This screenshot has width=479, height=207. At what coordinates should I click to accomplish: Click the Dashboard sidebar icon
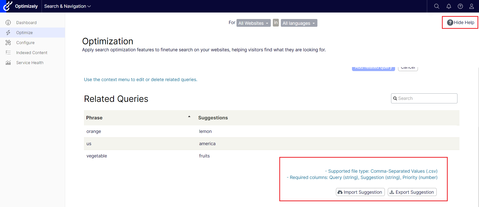click(x=8, y=23)
